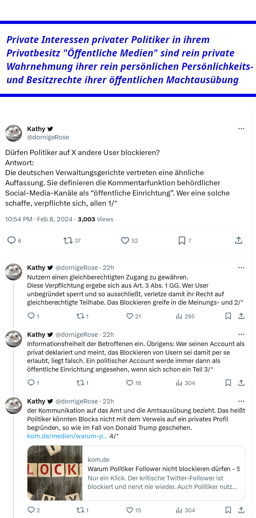Open Kathy's avatar on the main tweet

point(14,133)
